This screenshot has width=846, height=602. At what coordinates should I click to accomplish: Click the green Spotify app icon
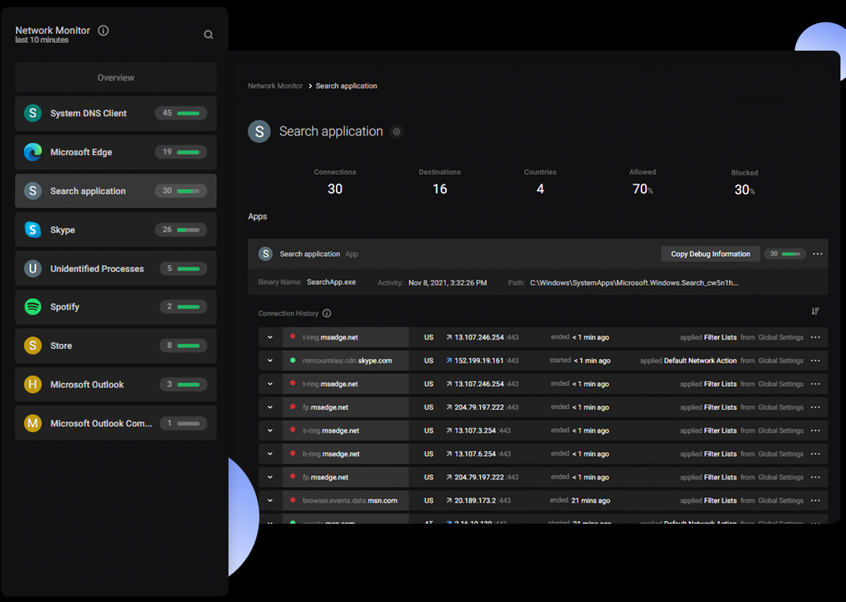click(33, 307)
